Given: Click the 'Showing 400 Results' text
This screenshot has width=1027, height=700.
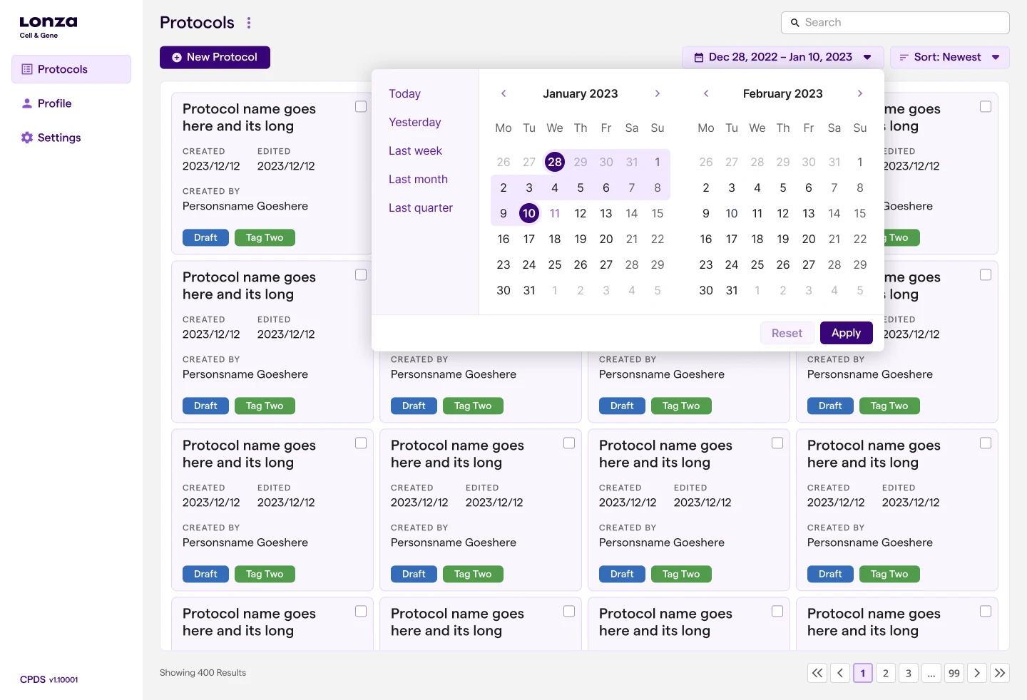Looking at the screenshot, I should 203,673.
